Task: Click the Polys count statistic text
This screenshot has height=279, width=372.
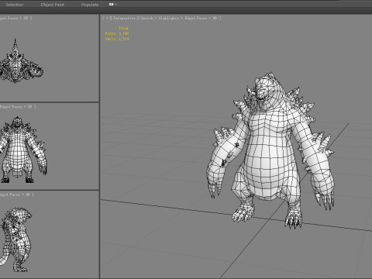Action: pyautogui.click(x=117, y=33)
